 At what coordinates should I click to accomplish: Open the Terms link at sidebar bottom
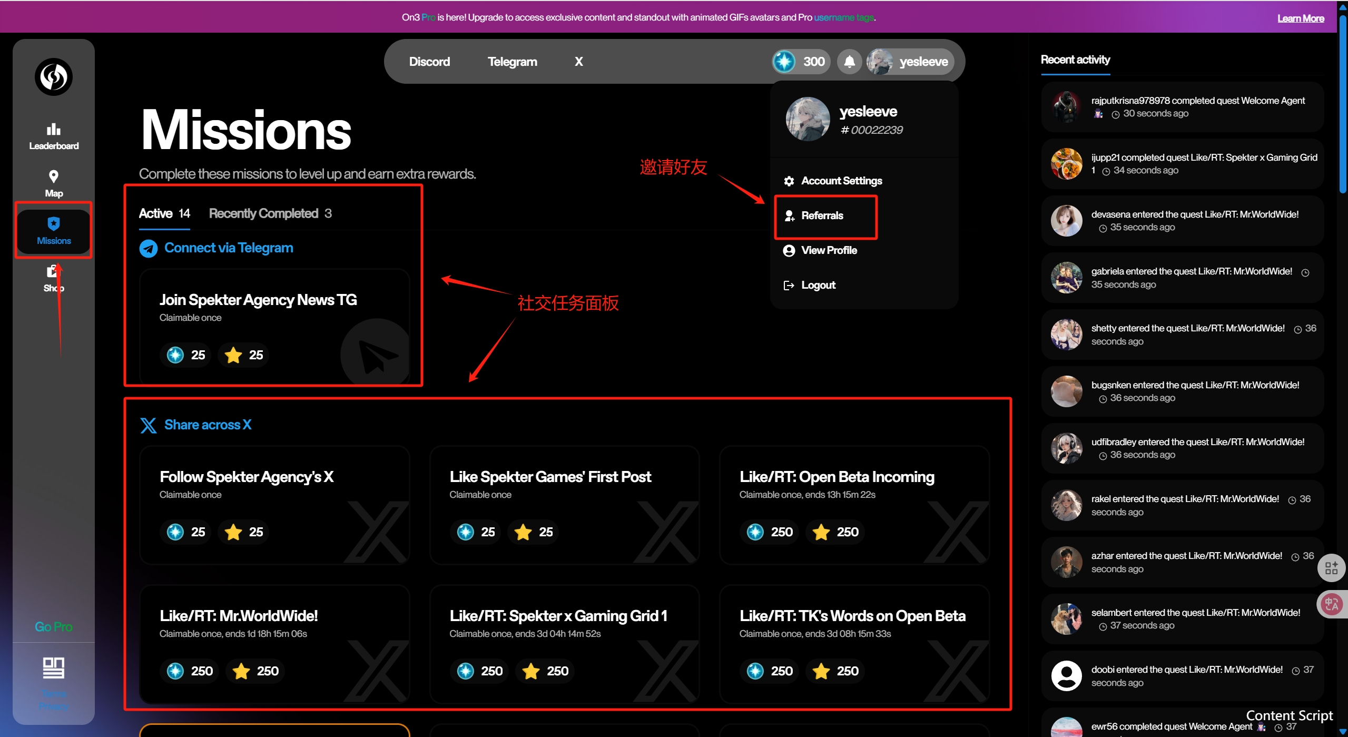point(54,693)
